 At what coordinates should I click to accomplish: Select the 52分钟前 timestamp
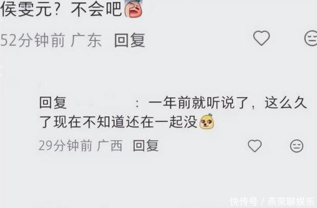33,40
